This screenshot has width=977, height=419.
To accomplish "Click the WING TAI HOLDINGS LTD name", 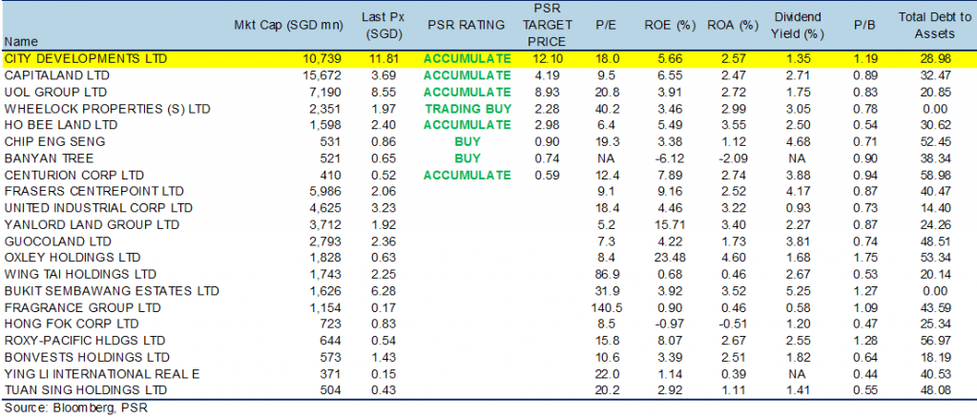I will click(x=80, y=274).
